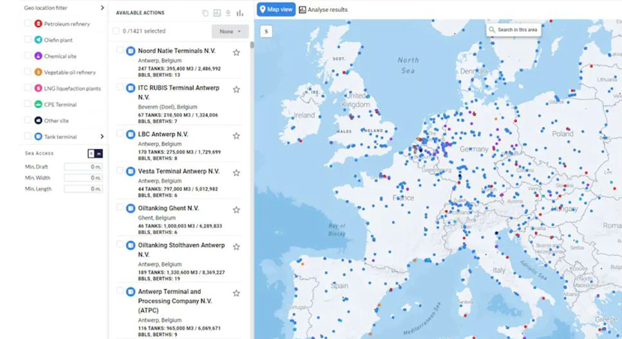
Task: Open LBC Antwerp N.V. entry
Action: pos(163,134)
